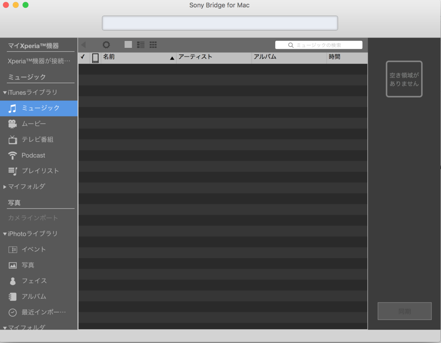Screen dimensions: 441x343
Task: Expand the マイフォルダ under music
Action: point(4,187)
